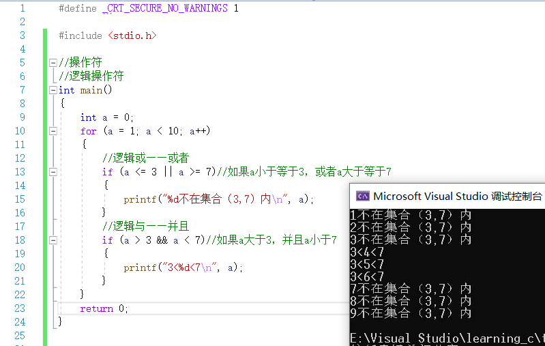
Task: Click line number 1 in gutter
Action: 23,8
